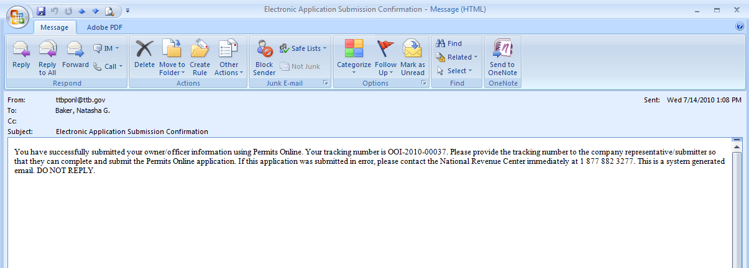Open the IM dropdown

coord(106,48)
